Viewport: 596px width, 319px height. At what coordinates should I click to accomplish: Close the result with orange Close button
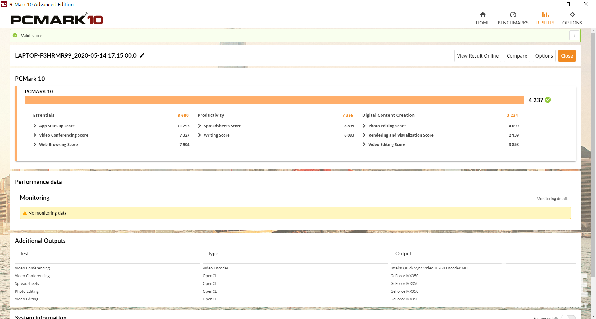[x=567, y=56]
